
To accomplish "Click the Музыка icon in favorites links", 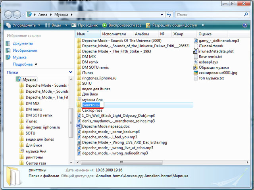I will 8,57.
